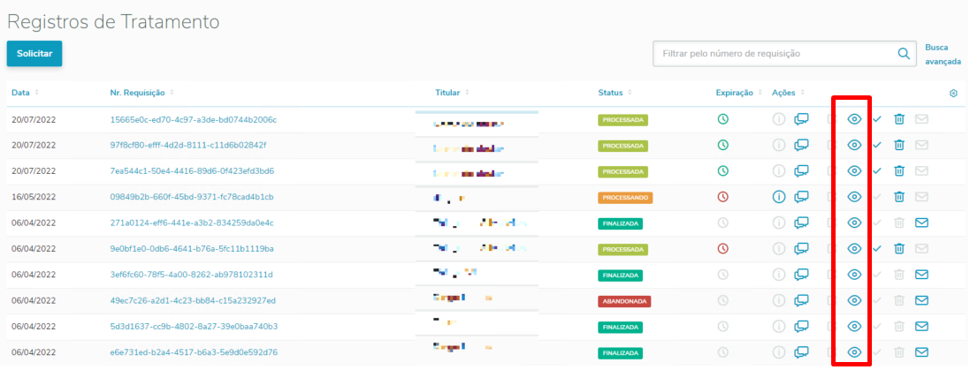Sort by Status column header

(615, 93)
